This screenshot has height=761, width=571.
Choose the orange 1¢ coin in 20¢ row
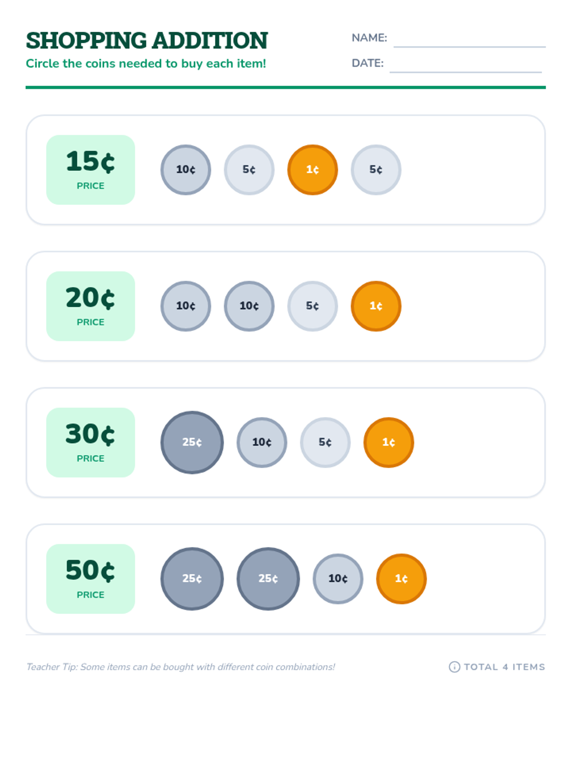pos(376,306)
